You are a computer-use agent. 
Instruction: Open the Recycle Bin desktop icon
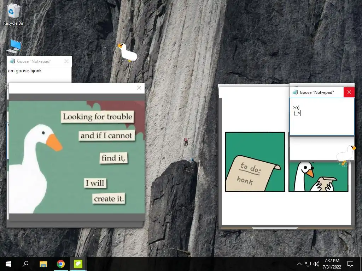click(x=14, y=14)
